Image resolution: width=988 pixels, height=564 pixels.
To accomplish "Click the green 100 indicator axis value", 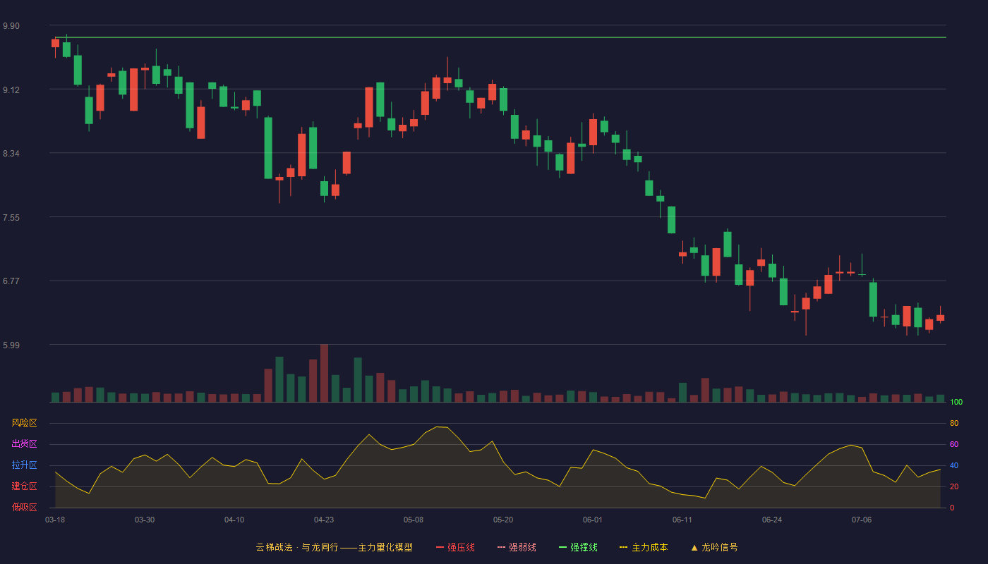I will pos(956,403).
